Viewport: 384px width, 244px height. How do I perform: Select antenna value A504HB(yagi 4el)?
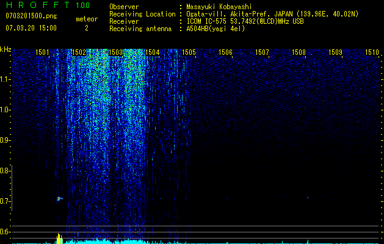[x=216, y=29]
